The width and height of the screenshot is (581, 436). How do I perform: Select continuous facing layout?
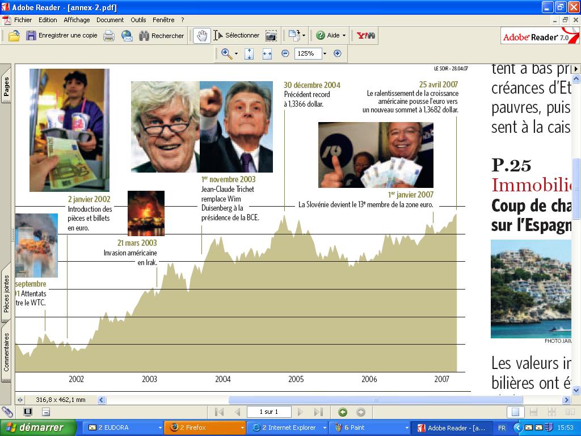551,412
